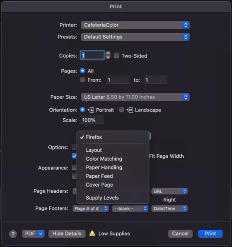This screenshot has width=232, height=247.
Task: Click the portrait orientation page icon
Action: (92, 110)
